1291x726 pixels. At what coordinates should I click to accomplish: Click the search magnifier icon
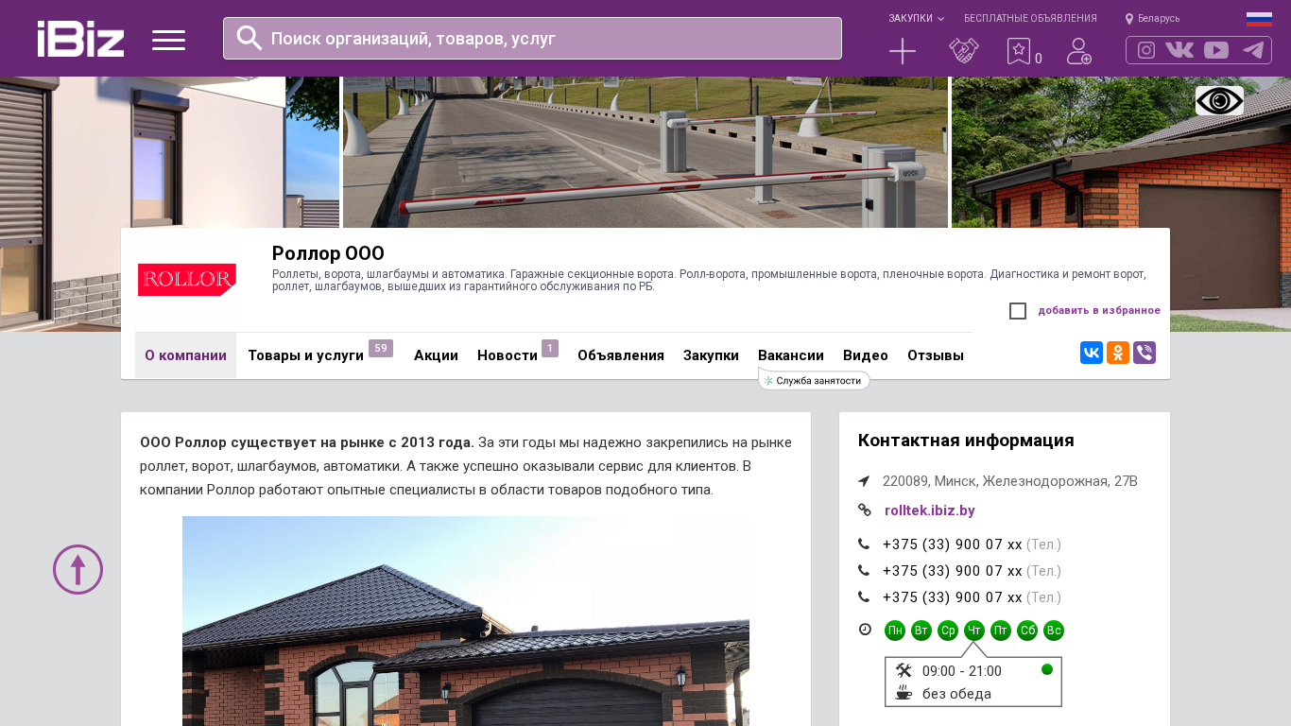[249, 38]
